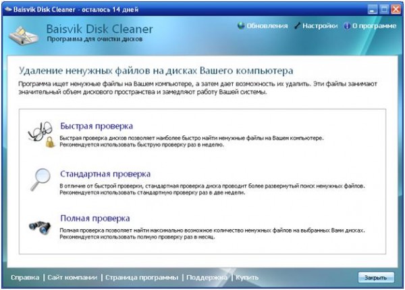Click the info icon next to О программе

coord(347,26)
